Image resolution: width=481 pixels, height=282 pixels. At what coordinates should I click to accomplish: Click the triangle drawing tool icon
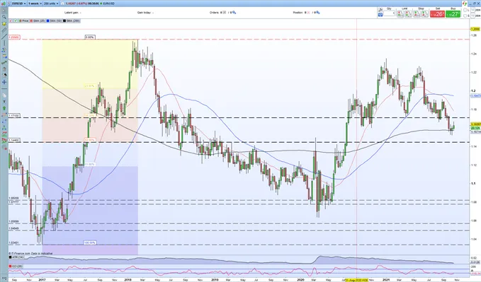click(4, 128)
